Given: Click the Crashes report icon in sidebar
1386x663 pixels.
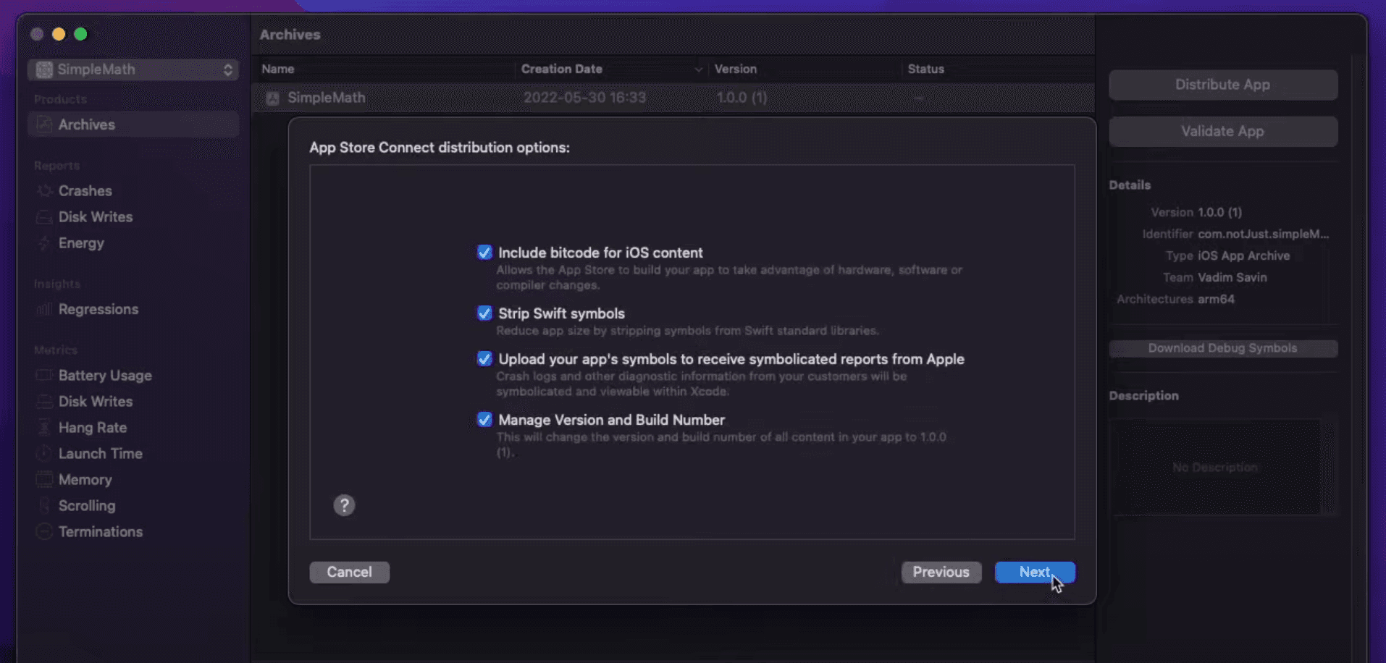Looking at the screenshot, I should [44, 191].
